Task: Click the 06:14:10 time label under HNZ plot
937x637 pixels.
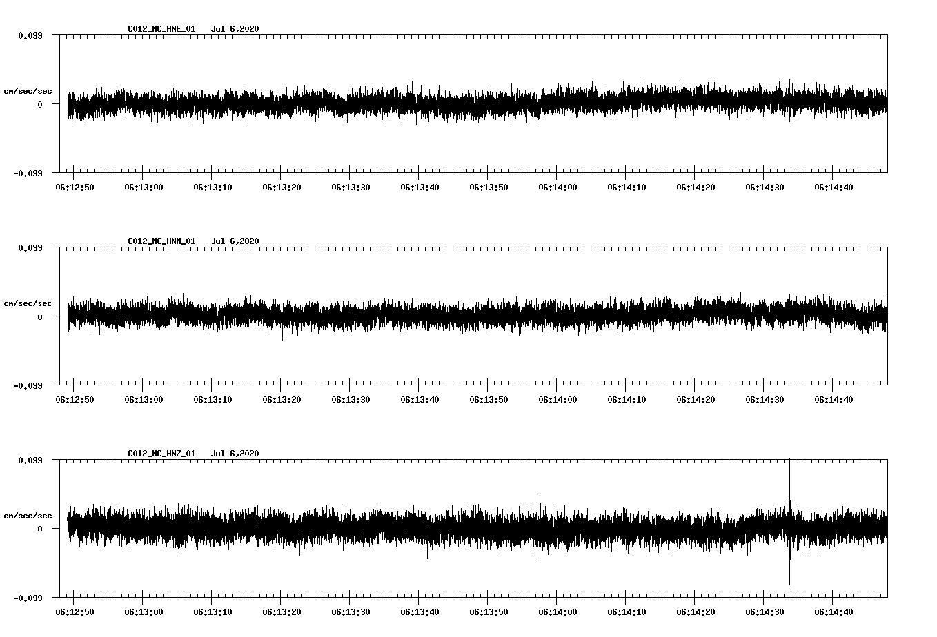Action: pos(627,612)
